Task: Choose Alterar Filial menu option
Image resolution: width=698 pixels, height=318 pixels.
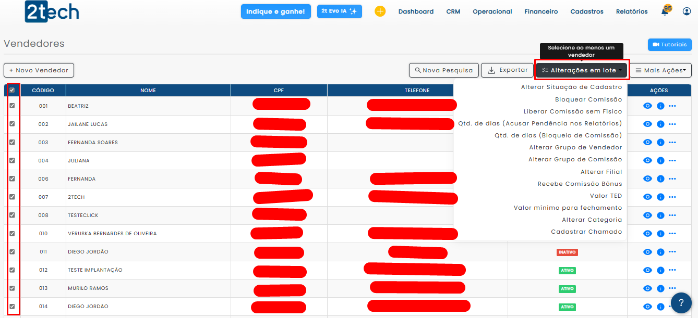Action: pos(601,172)
